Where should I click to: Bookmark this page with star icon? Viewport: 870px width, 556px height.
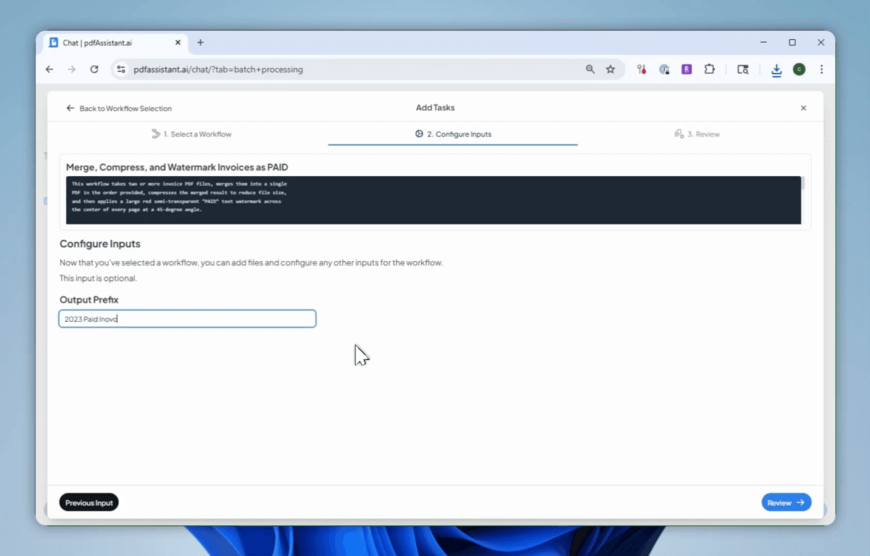tap(610, 70)
